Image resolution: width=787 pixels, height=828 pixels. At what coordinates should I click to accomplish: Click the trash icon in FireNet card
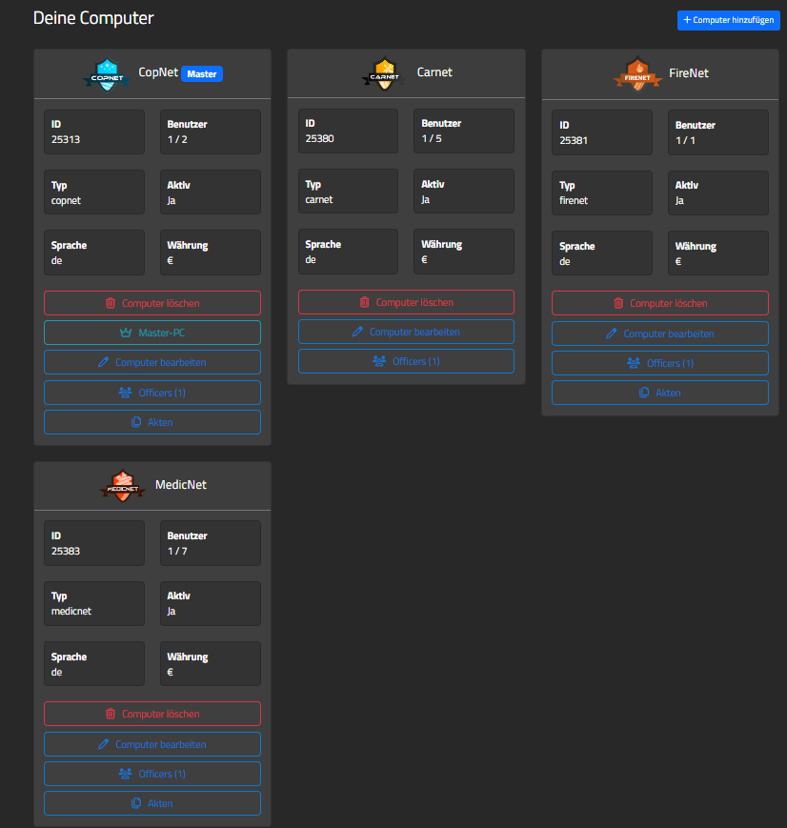tap(618, 303)
